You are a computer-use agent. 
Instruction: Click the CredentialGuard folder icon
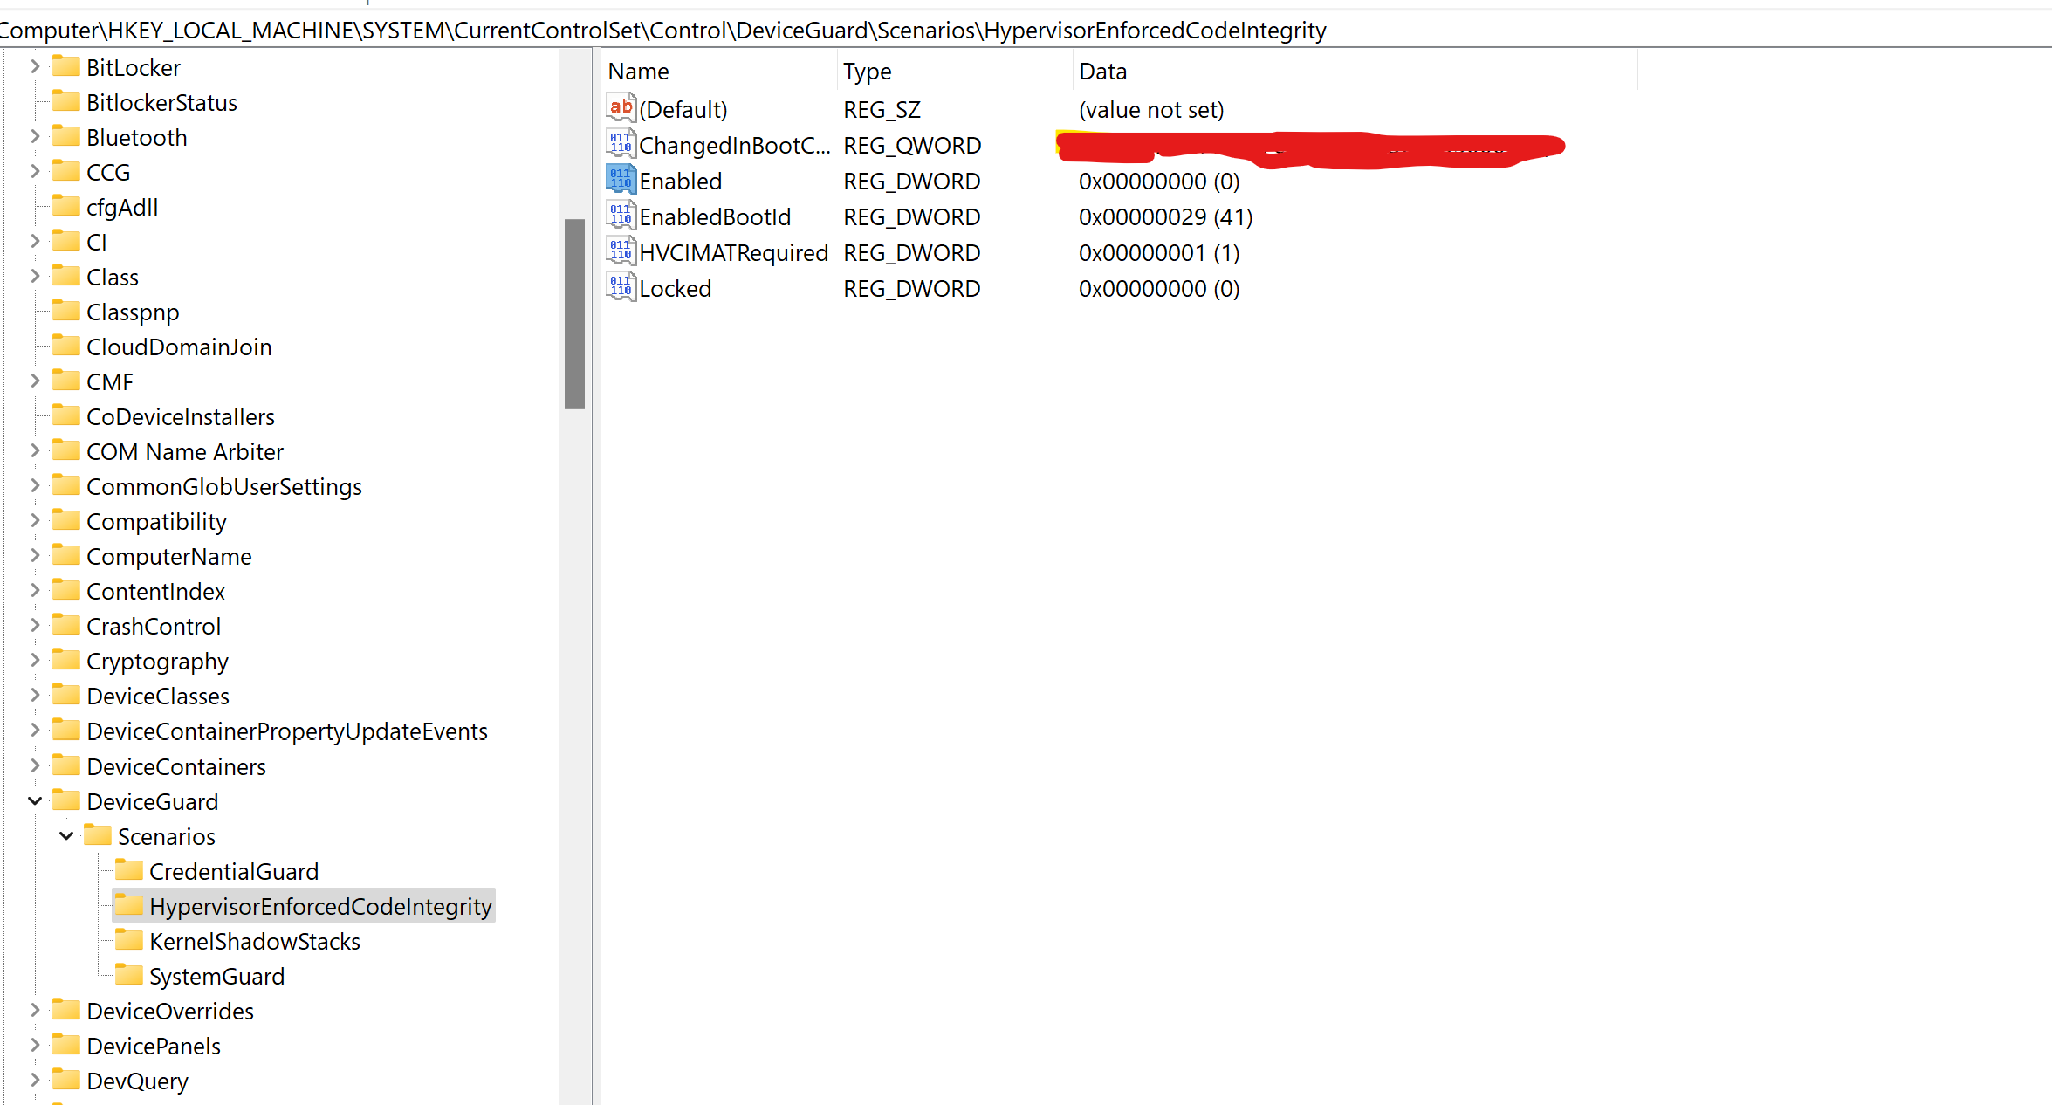click(x=129, y=870)
